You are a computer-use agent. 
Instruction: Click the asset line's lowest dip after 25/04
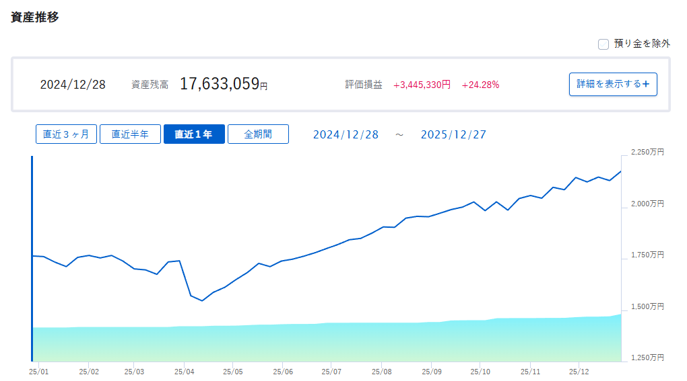202,300
